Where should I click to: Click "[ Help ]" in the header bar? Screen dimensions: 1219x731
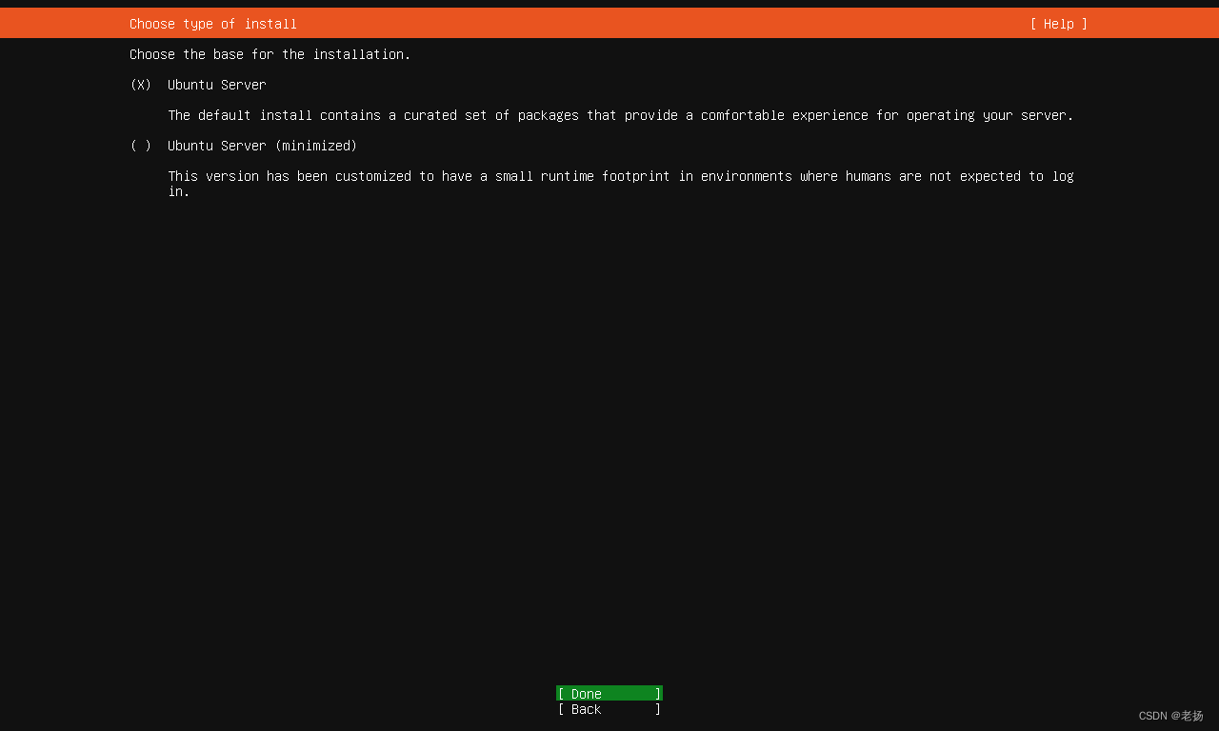pos(1057,24)
